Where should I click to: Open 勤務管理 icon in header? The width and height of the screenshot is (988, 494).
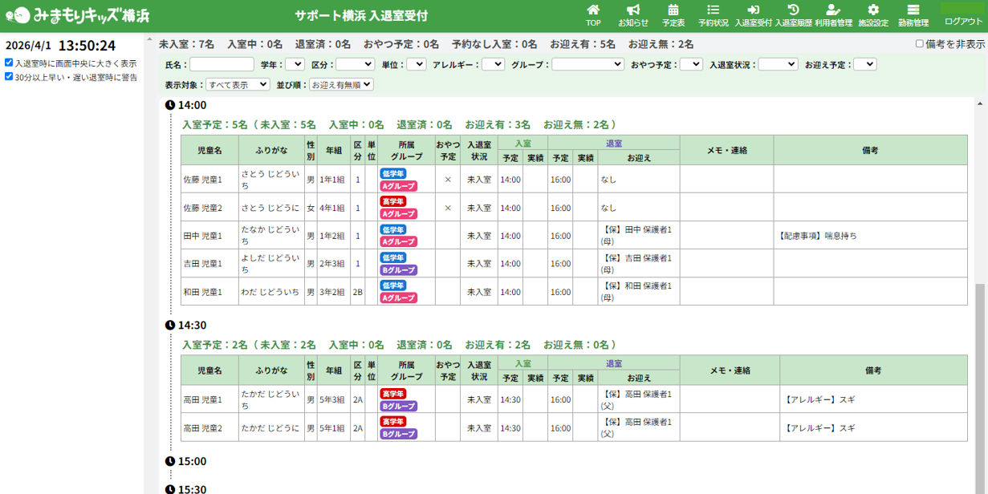(x=913, y=10)
